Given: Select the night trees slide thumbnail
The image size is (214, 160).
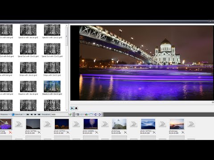Looking at the screenshot, I should pyautogui.click(x=62, y=124).
